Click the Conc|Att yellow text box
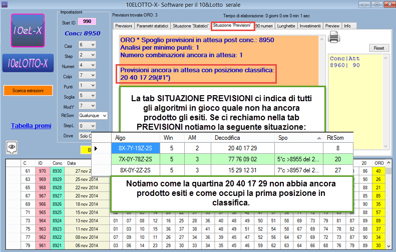This screenshot has height=252, width=396. pos(356,102)
